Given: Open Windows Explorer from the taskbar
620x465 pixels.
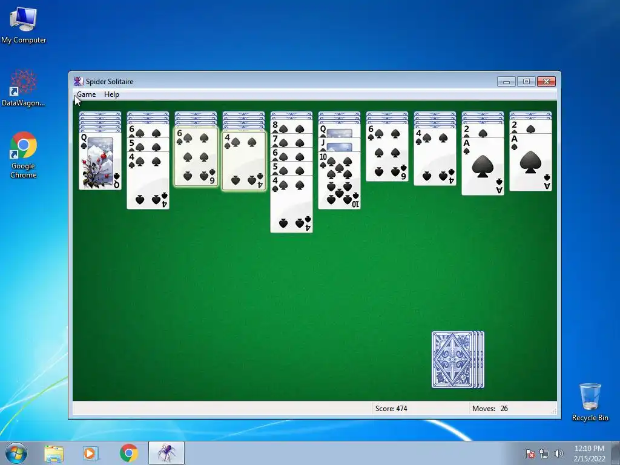Looking at the screenshot, I should pos(54,453).
